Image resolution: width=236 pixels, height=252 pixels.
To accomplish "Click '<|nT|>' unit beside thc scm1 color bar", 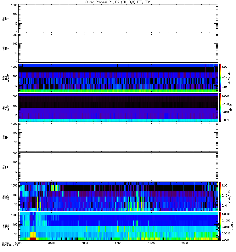I will coord(232,226).
